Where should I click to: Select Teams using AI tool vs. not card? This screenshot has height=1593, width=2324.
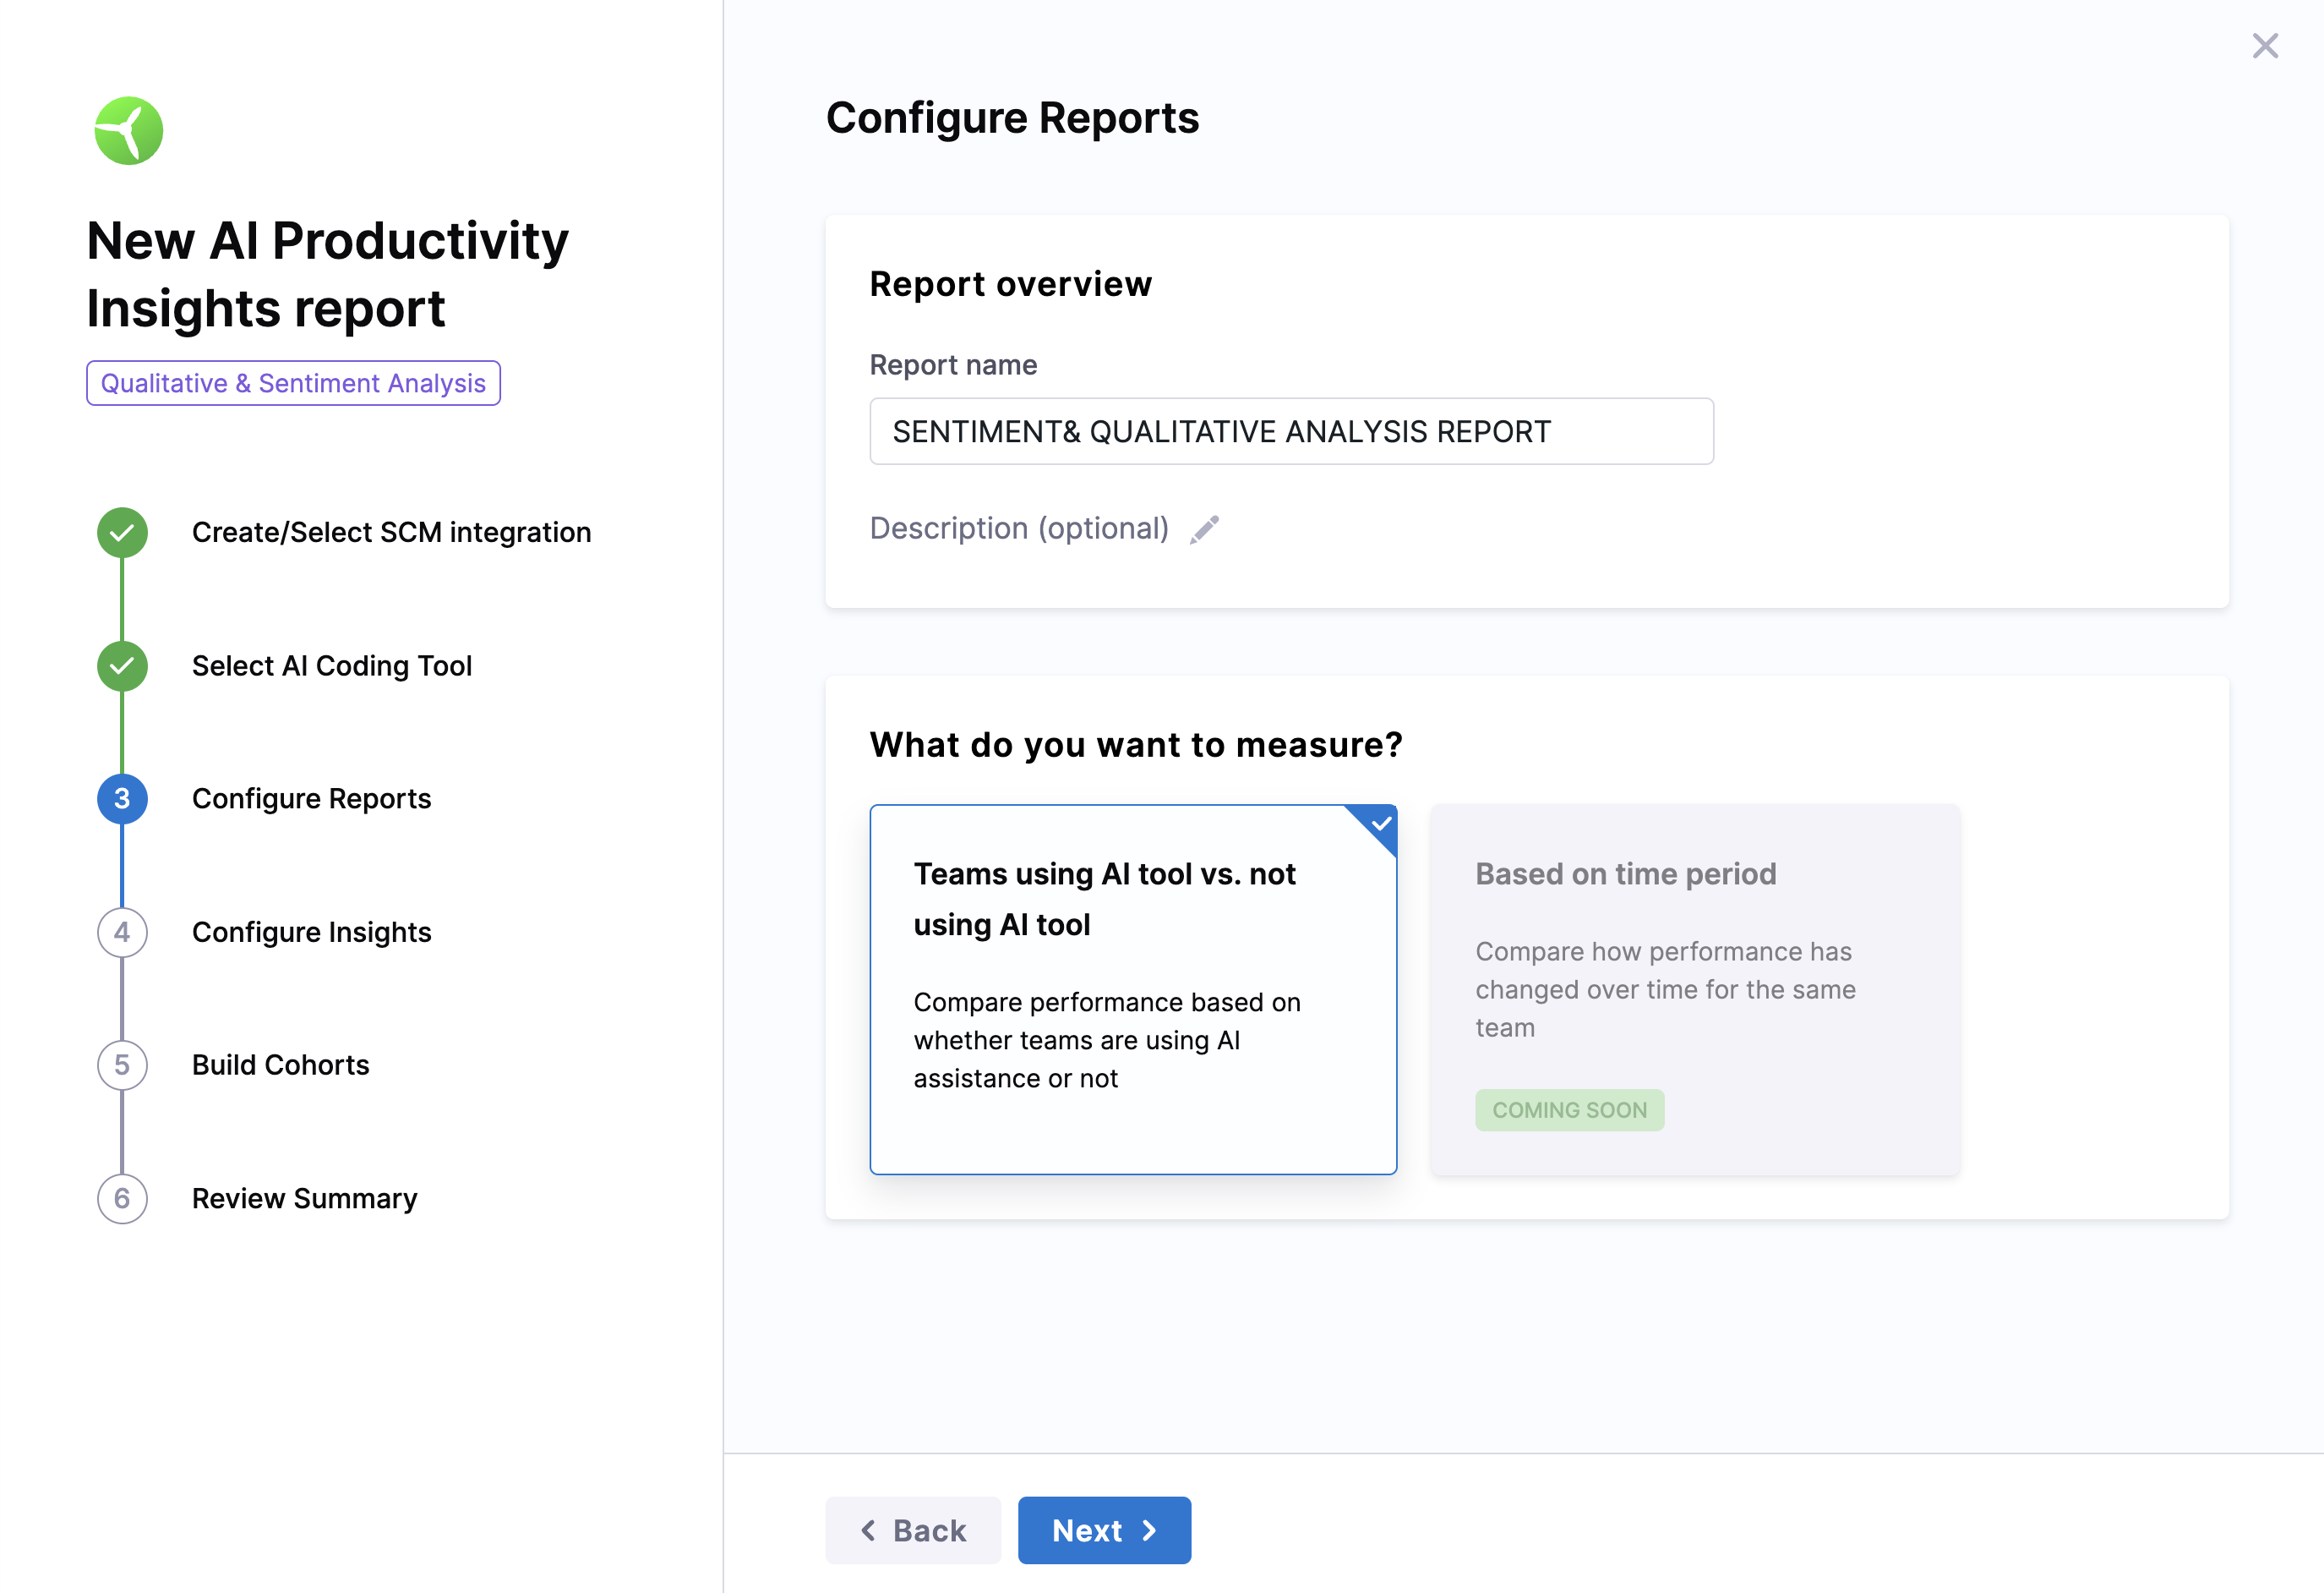click(x=1132, y=988)
